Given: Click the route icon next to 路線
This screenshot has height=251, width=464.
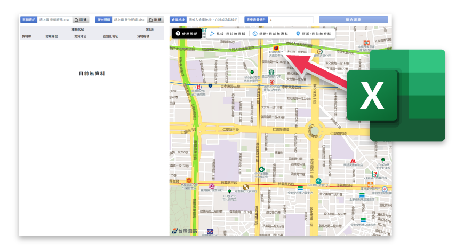Looking at the screenshot, I should (x=212, y=34).
